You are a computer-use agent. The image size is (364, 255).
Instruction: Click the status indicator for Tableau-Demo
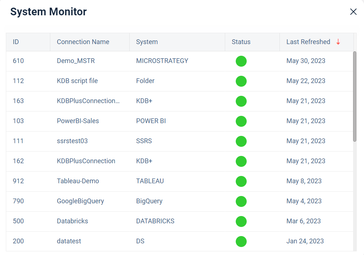(x=241, y=181)
